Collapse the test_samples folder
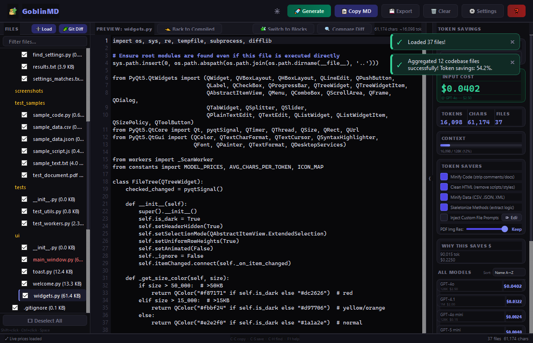 click(x=30, y=103)
